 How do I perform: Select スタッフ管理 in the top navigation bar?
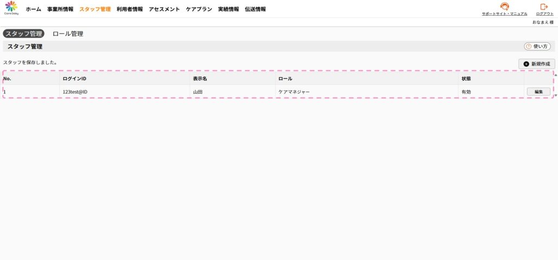(95, 9)
